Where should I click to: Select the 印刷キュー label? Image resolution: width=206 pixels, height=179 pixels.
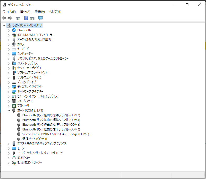click(24, 158)
